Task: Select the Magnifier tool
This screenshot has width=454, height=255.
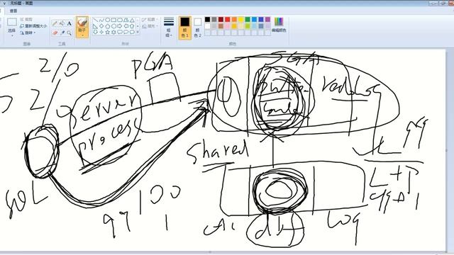Action: click(70, 33)
